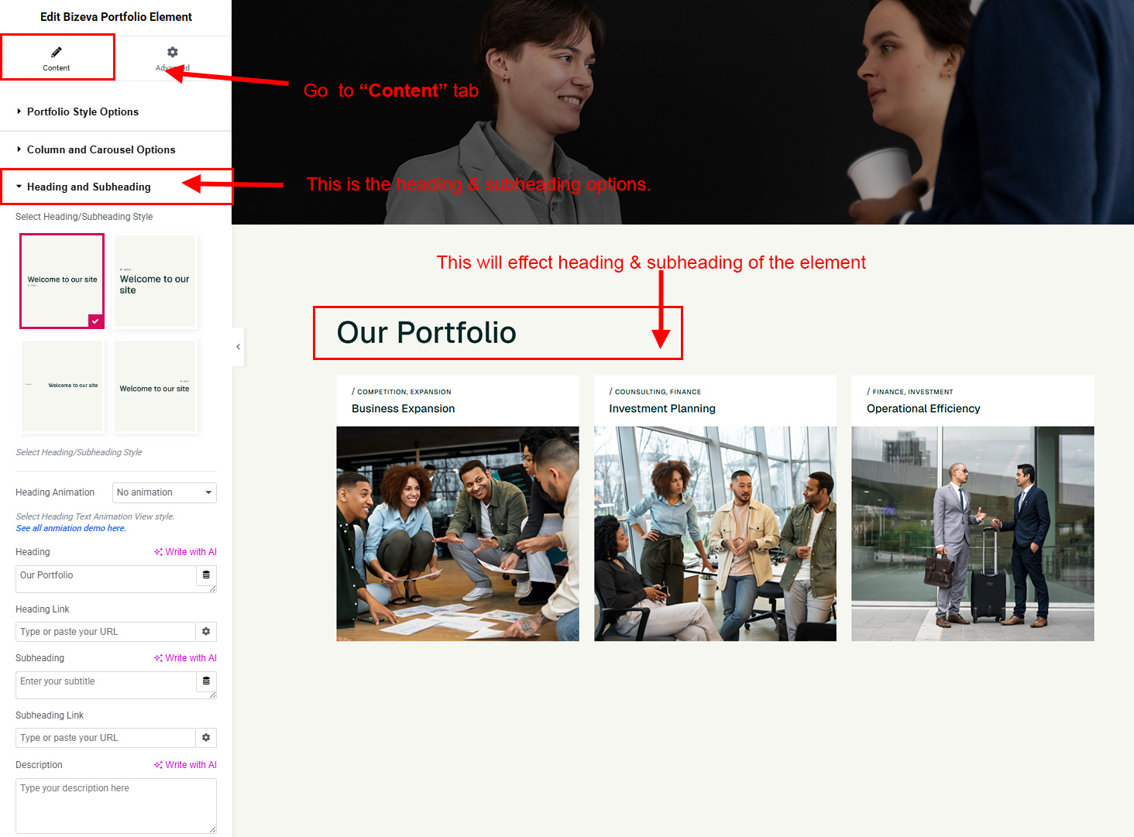1134x837 pixels.
Task: Expand Portfolio Style Options section
Action: pyautogui.click(x=82, y=111)
